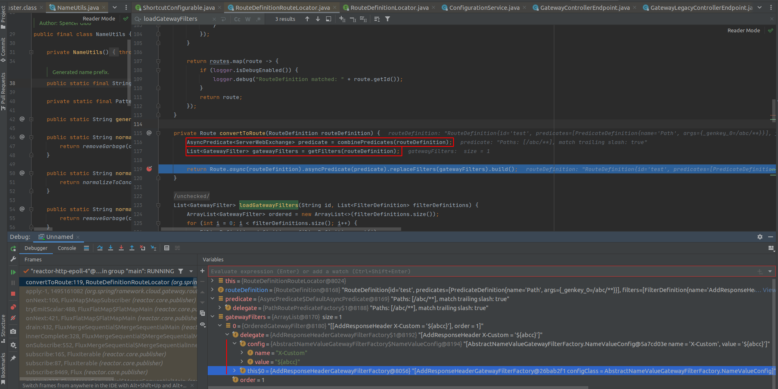Click Step Into in debugger toolbar
This screenshot has height=389, width=778.
pyautogui.click(x=111, y=248)
